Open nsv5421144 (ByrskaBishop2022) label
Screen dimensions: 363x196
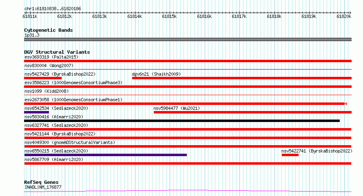[60, 134]
